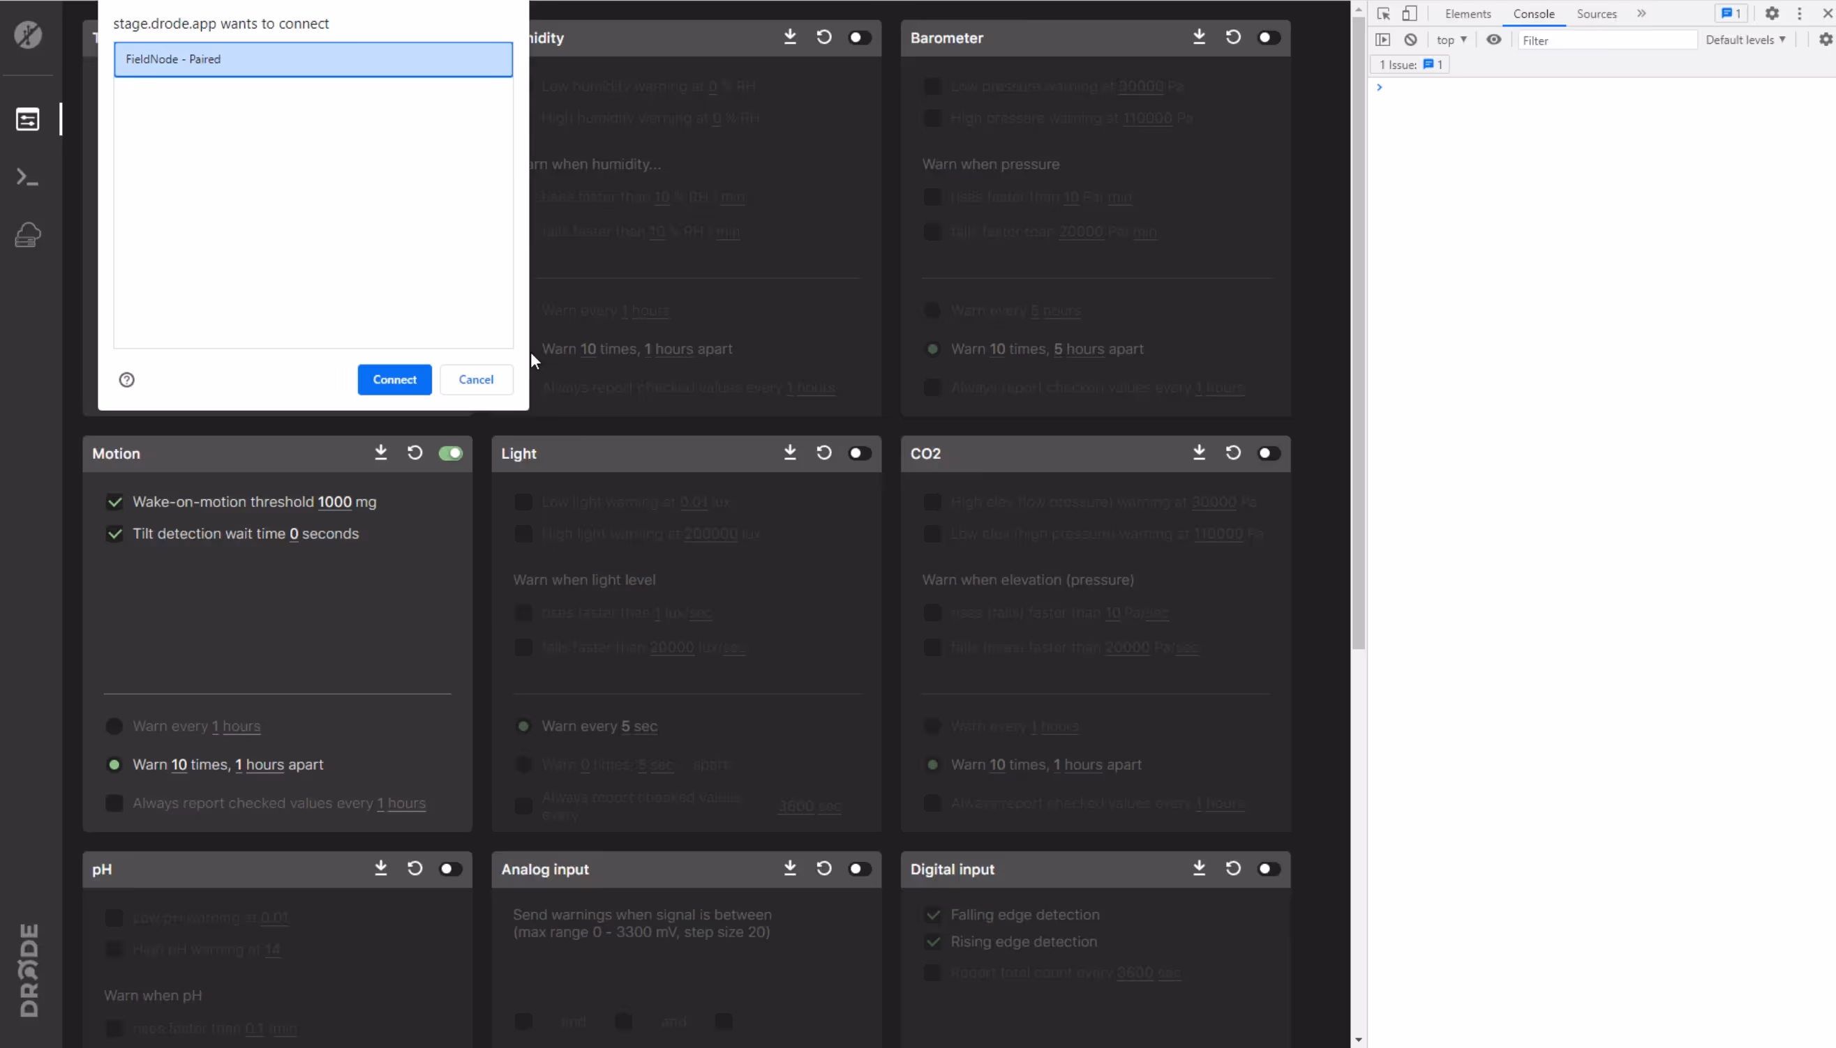Open DevTools settings gear in the top bar
The image size is (1836, 1048).
(x=1772, y=14)
